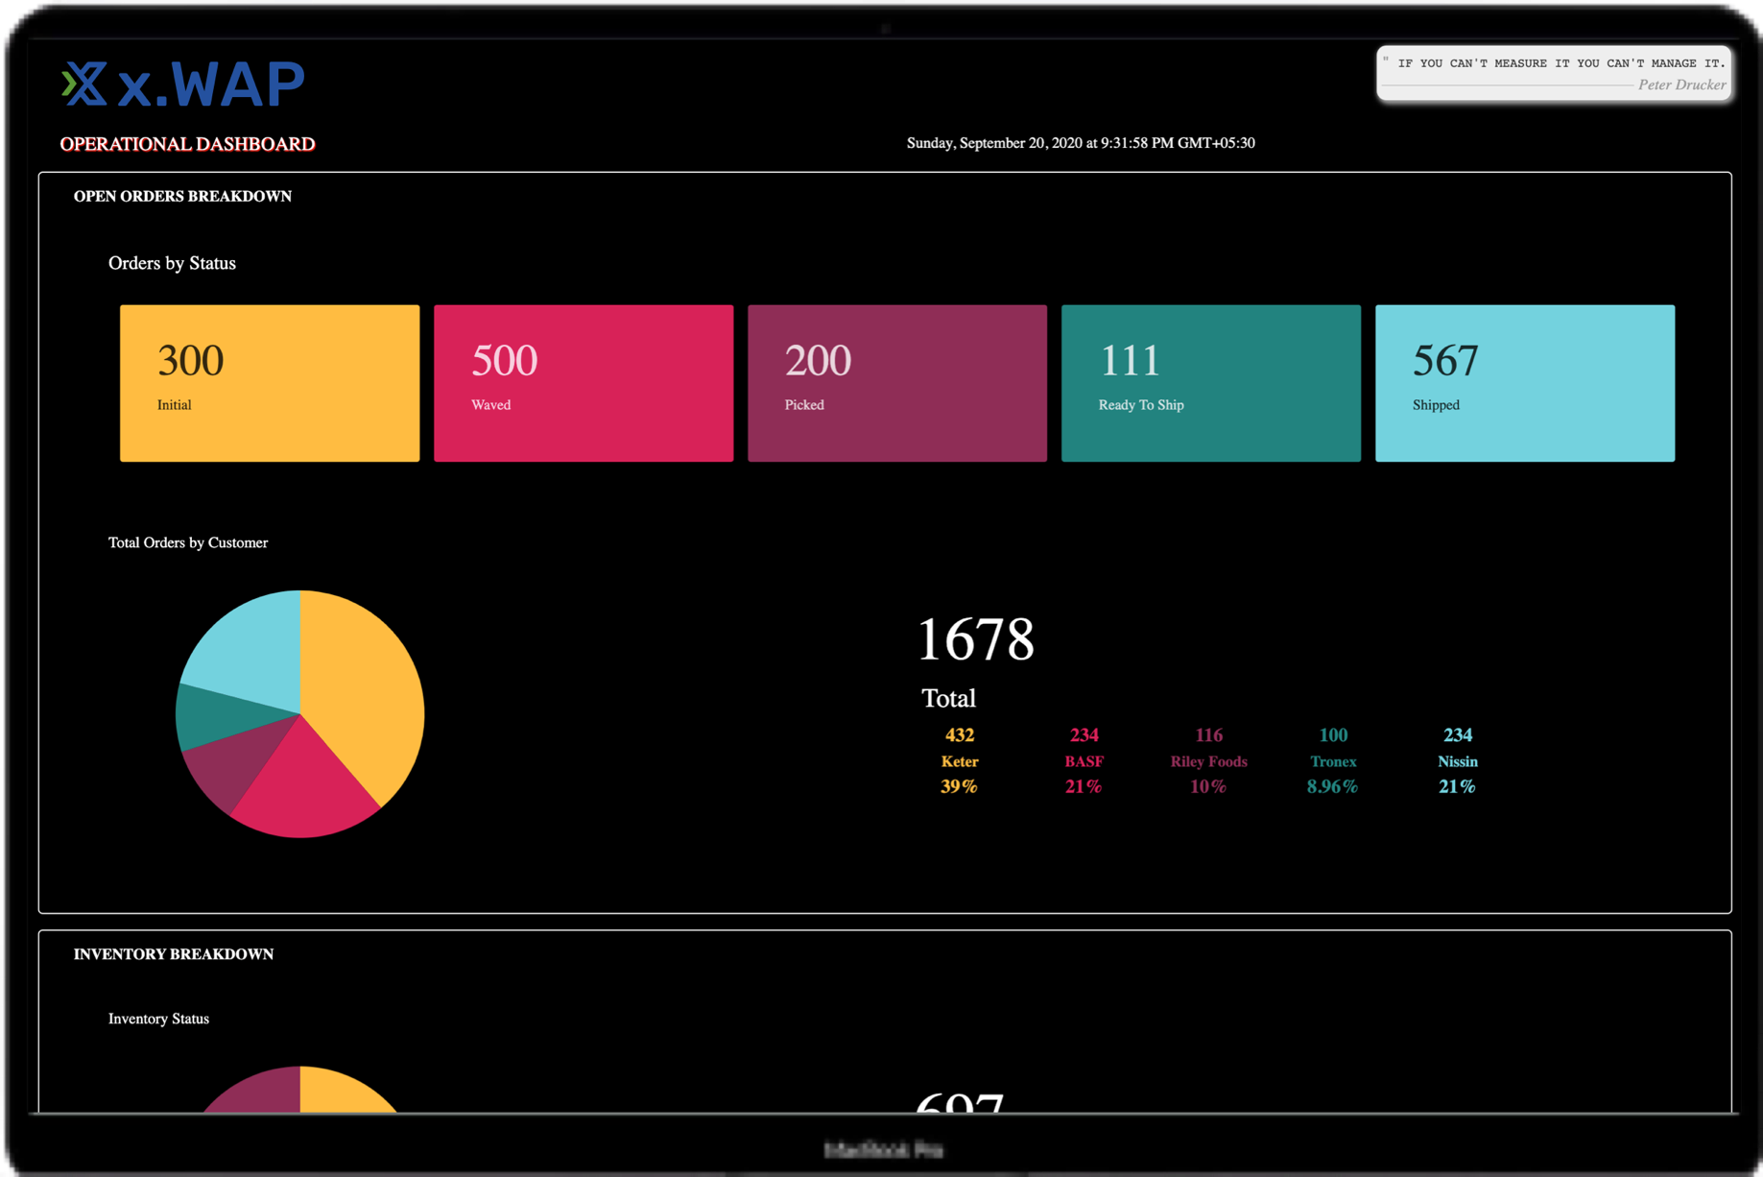Viewport: 1763px width, 1177px height.
Task: Click the OPERATIONAL DASHBOARD title
Action: pos(187,144)
